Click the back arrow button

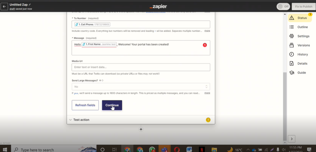pos(4,7)
